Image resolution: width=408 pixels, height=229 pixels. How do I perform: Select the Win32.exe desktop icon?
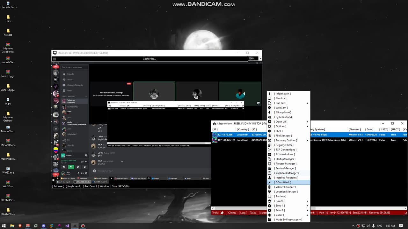8,170
